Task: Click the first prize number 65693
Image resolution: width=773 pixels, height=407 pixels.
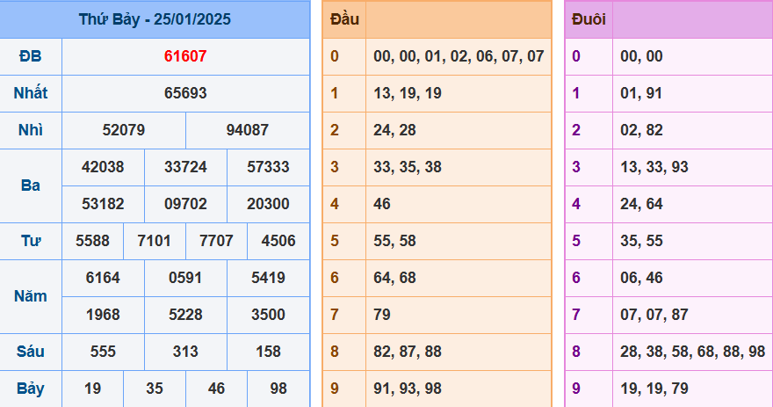Action: click(185, 93)
